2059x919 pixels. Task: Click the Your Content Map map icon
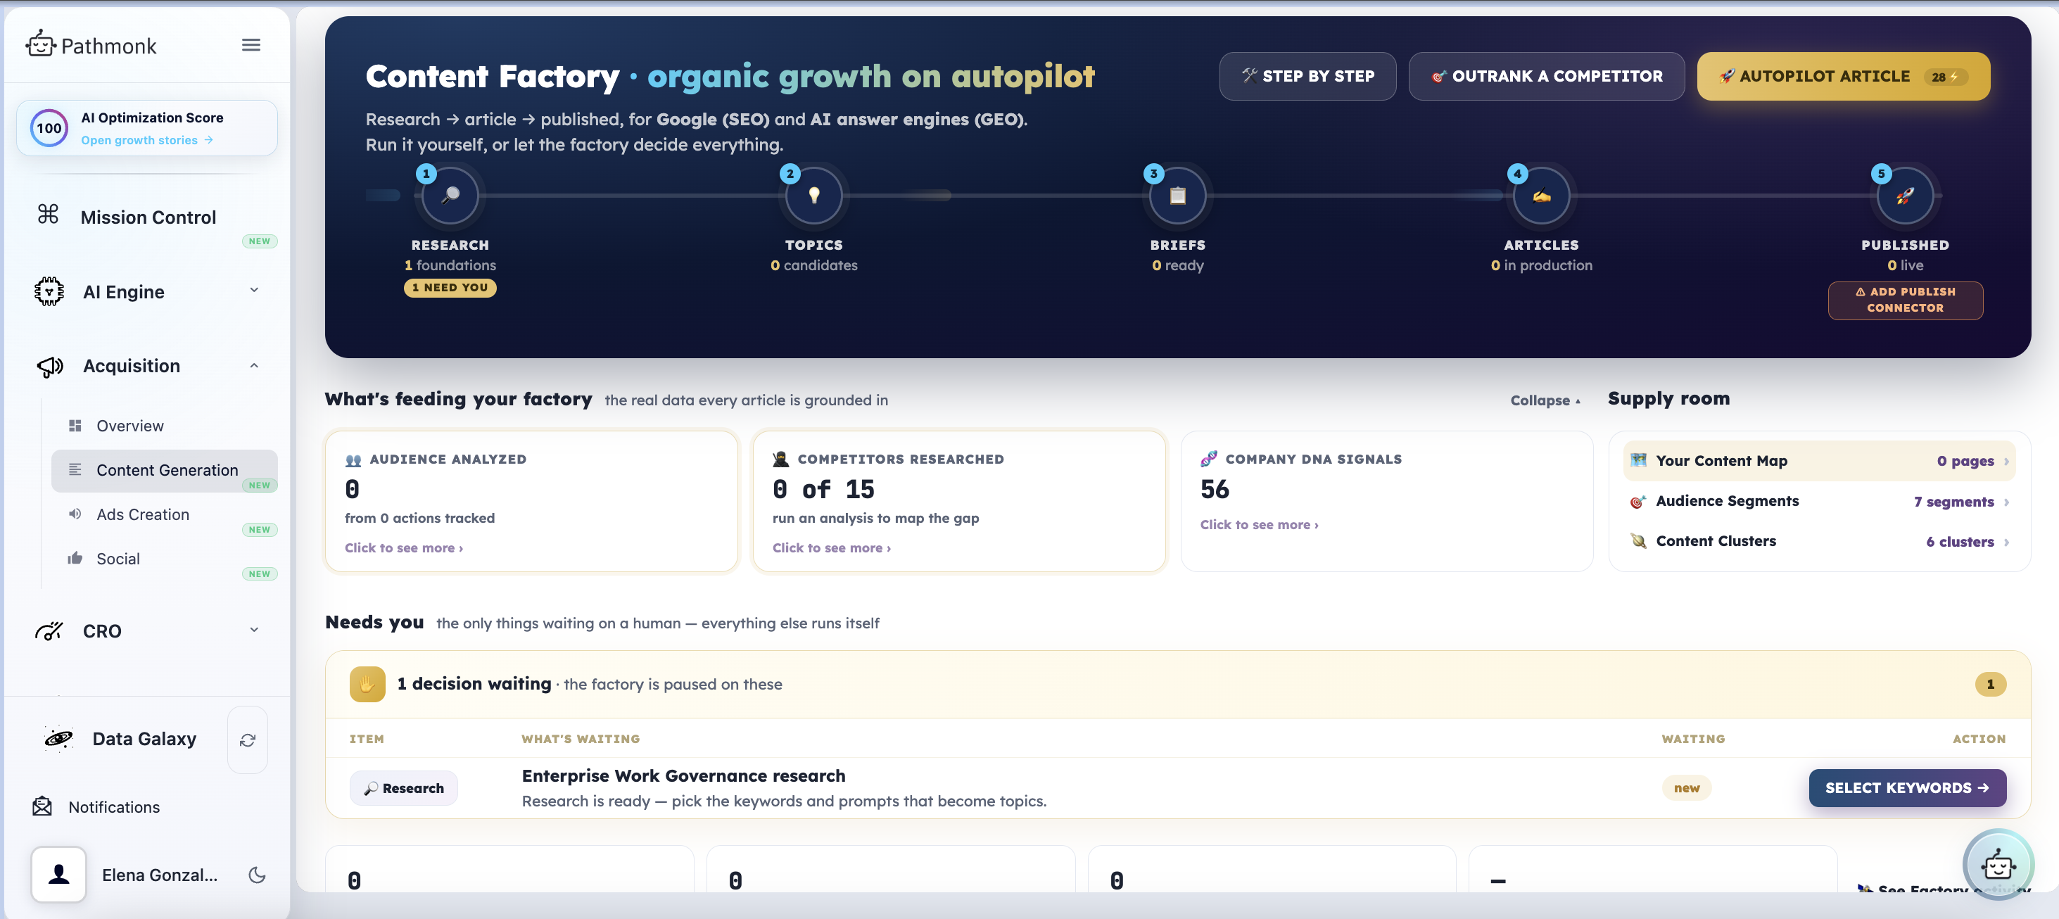pos(1639,460)
